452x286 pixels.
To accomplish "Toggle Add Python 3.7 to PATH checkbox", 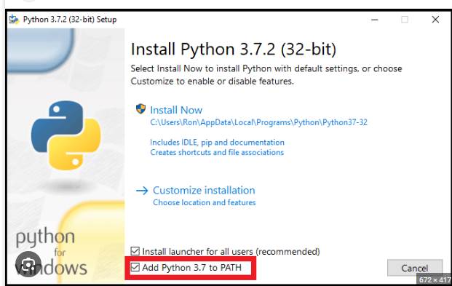I will 135,267.
